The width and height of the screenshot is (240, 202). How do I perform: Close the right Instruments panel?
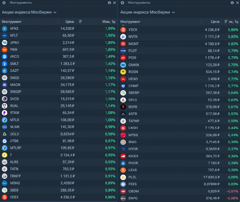[238, 3]
